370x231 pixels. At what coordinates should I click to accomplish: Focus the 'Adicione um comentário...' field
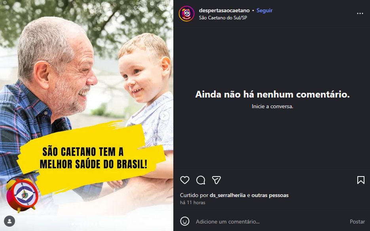click(x=269, y=222)
